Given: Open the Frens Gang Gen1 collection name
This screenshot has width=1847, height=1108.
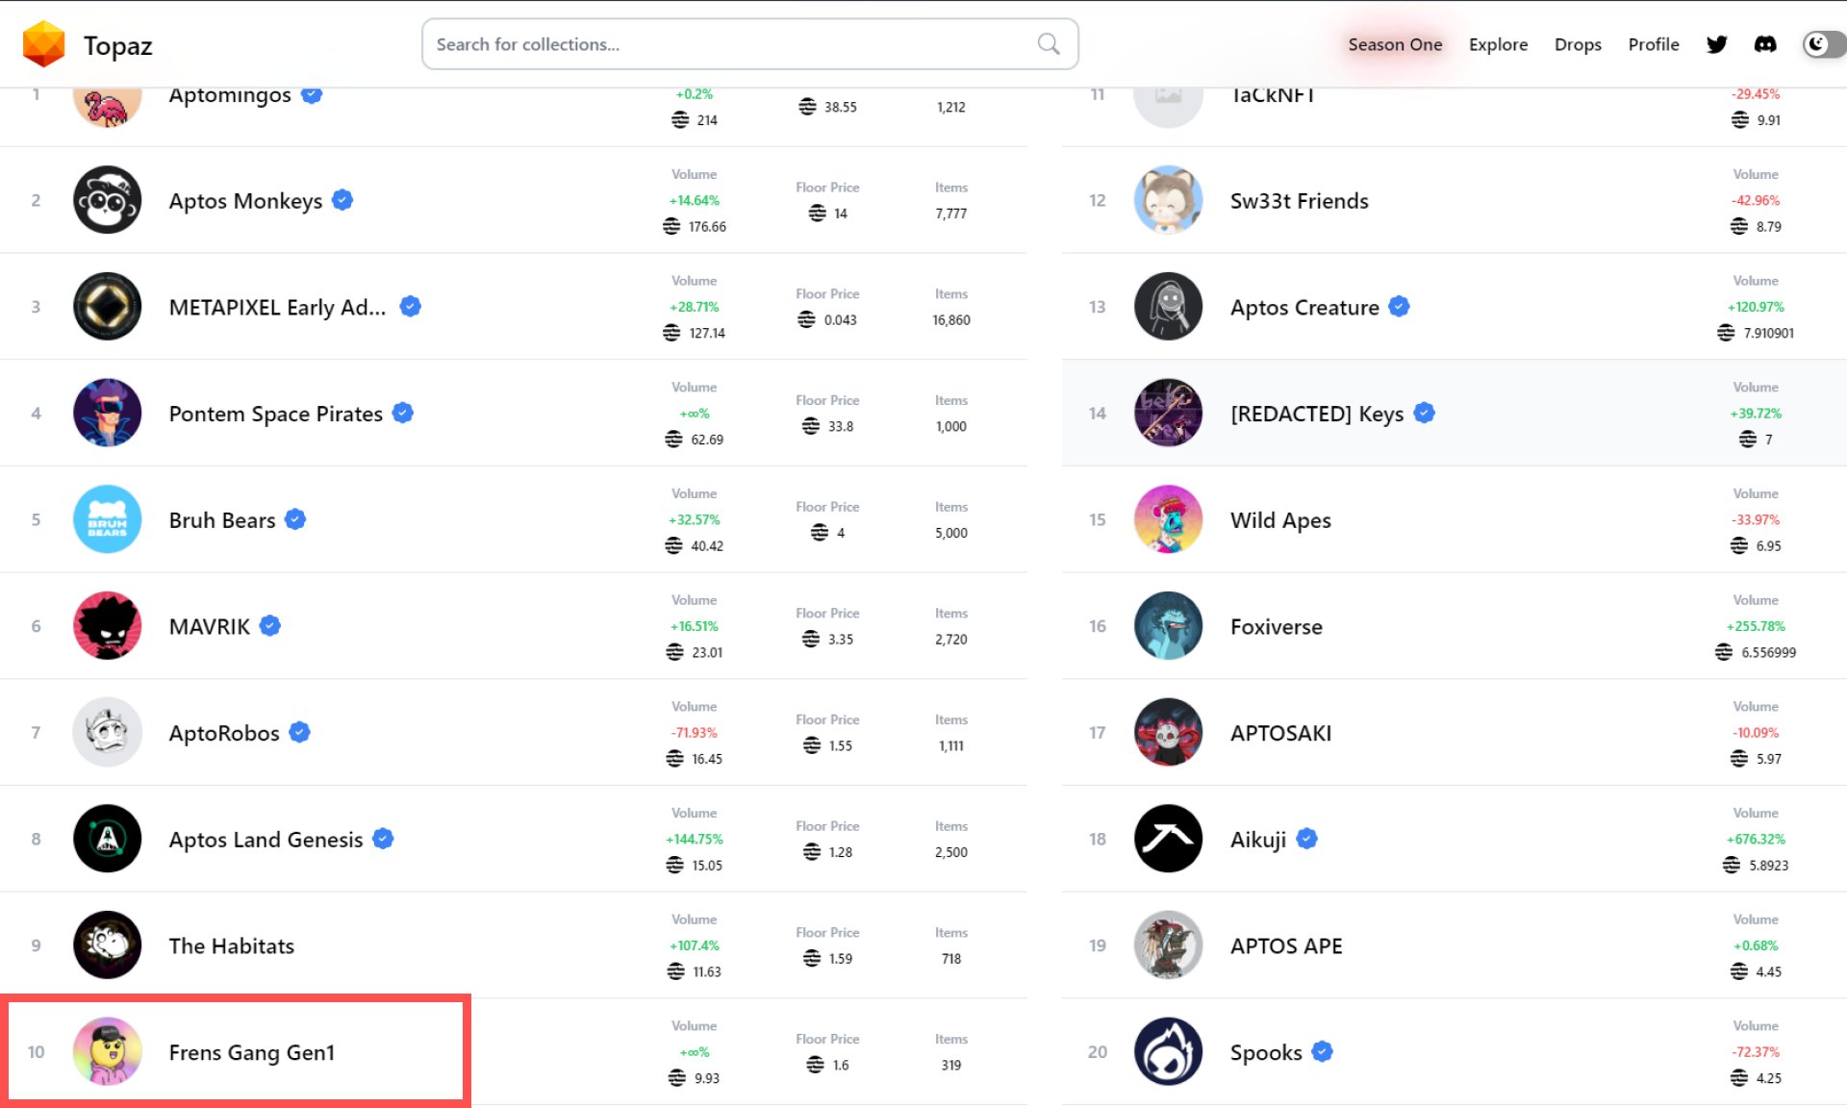Looking at the screenshot, I should (252, 1052).
